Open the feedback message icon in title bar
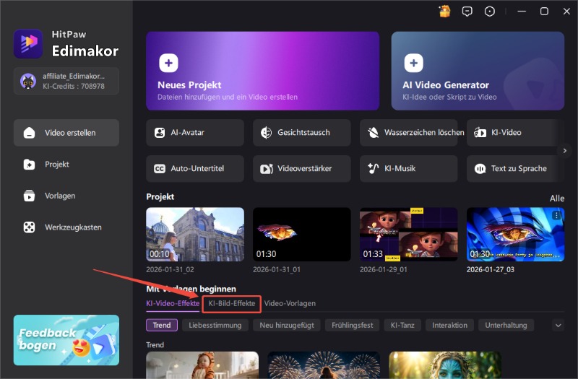This screenshot has height=379, width=578. pyautogui.click(x=467, y=11)
